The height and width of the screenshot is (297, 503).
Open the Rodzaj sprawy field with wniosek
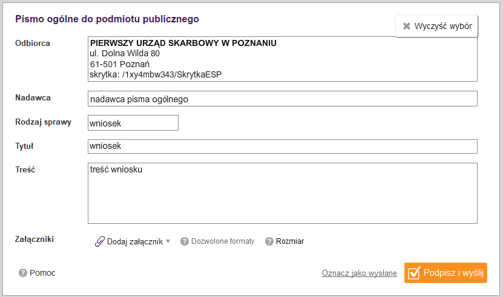tap(133, 123)
